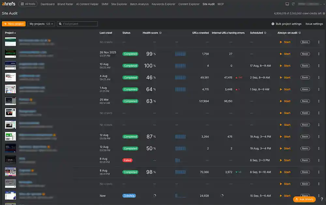
Task: Click the circular icon next to monitor icon
Action: pos(293,4)
